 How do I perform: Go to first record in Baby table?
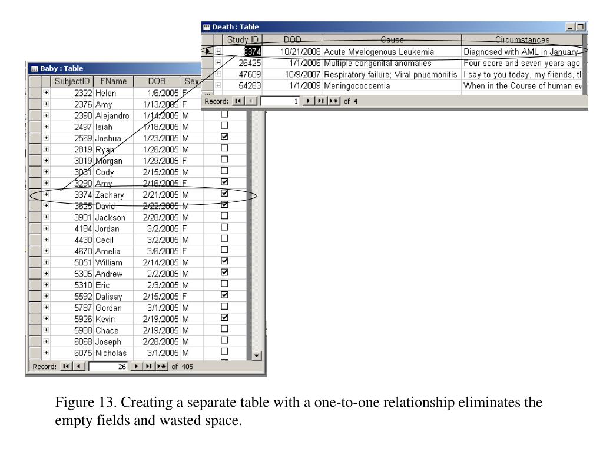[x=66, y=367]
